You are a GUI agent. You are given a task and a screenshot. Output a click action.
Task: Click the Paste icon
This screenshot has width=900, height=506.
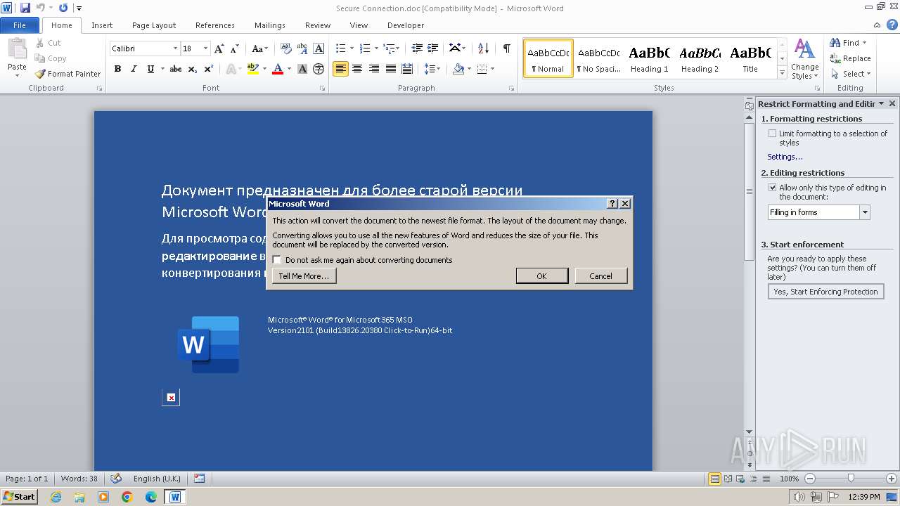(17, 49)
